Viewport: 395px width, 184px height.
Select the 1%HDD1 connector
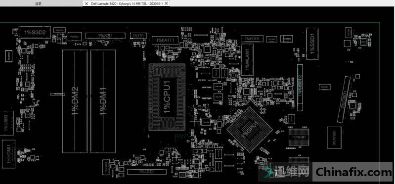click(x=252, y=39)
